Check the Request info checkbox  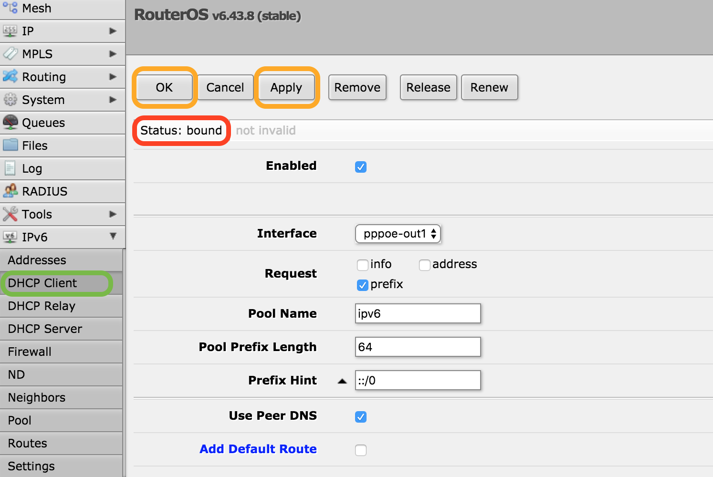point(363,265)
